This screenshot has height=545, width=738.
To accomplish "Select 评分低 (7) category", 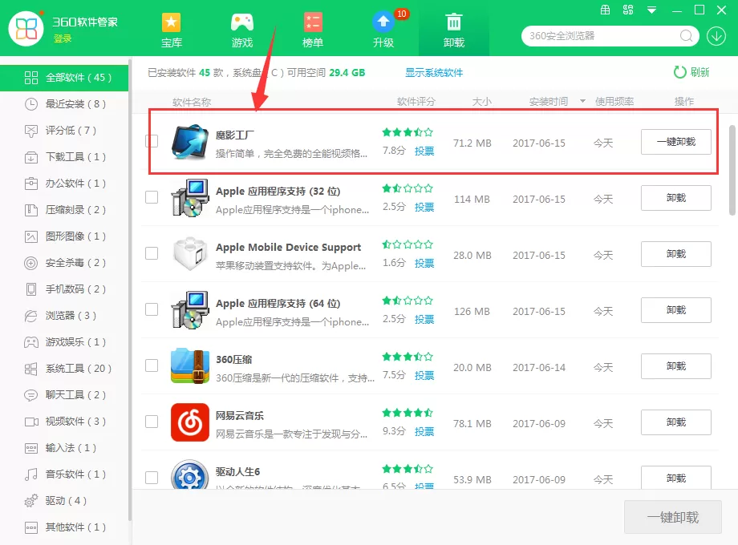I will click(x=64, y=131).
